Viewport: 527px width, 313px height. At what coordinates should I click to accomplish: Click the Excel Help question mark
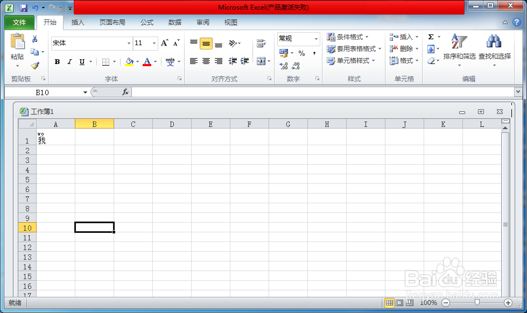(x=517, y=22)
